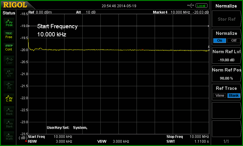Click the -19.00 dB value field
Screen dimensions: 243x146
point(226,60)
